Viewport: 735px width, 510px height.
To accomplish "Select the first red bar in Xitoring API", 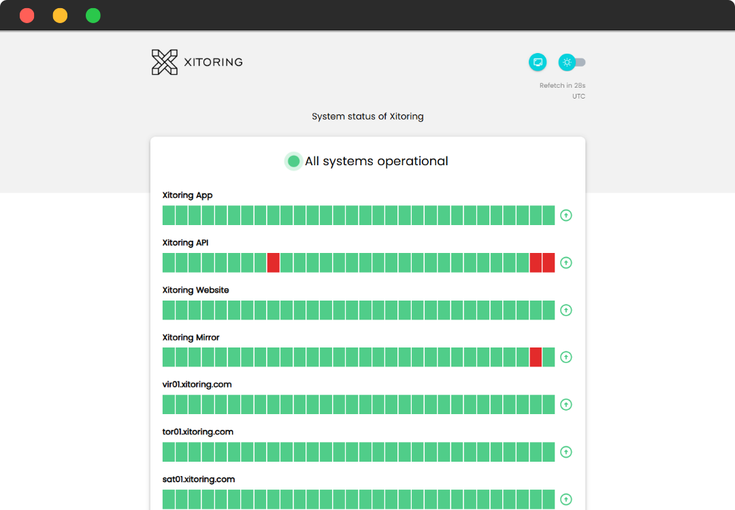I will point(274,262).
